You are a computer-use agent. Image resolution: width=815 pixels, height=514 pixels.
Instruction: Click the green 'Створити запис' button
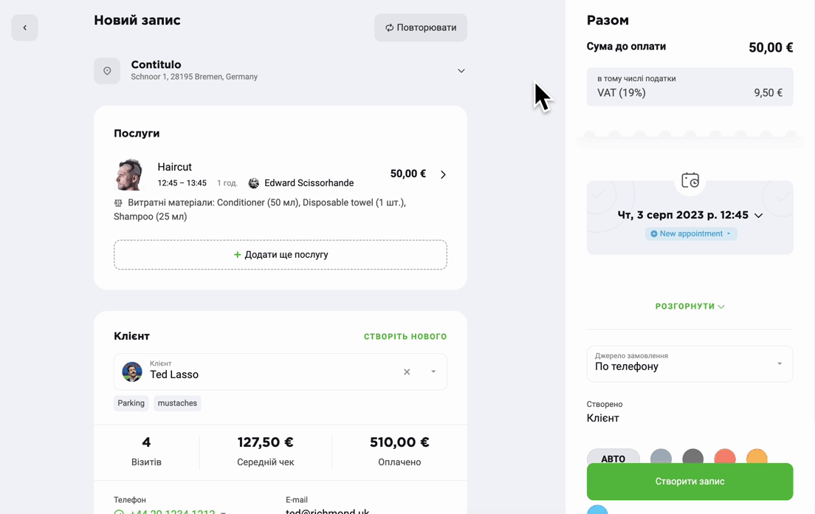[690, 482]
